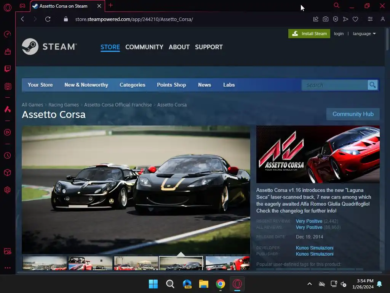Open New & Noteworthy menu
The width and height of the screenshot is (390, 293).
(86, 85)
